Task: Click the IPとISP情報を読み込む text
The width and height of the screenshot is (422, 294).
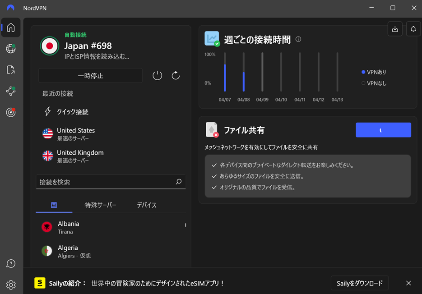Action: click(97, 56)
